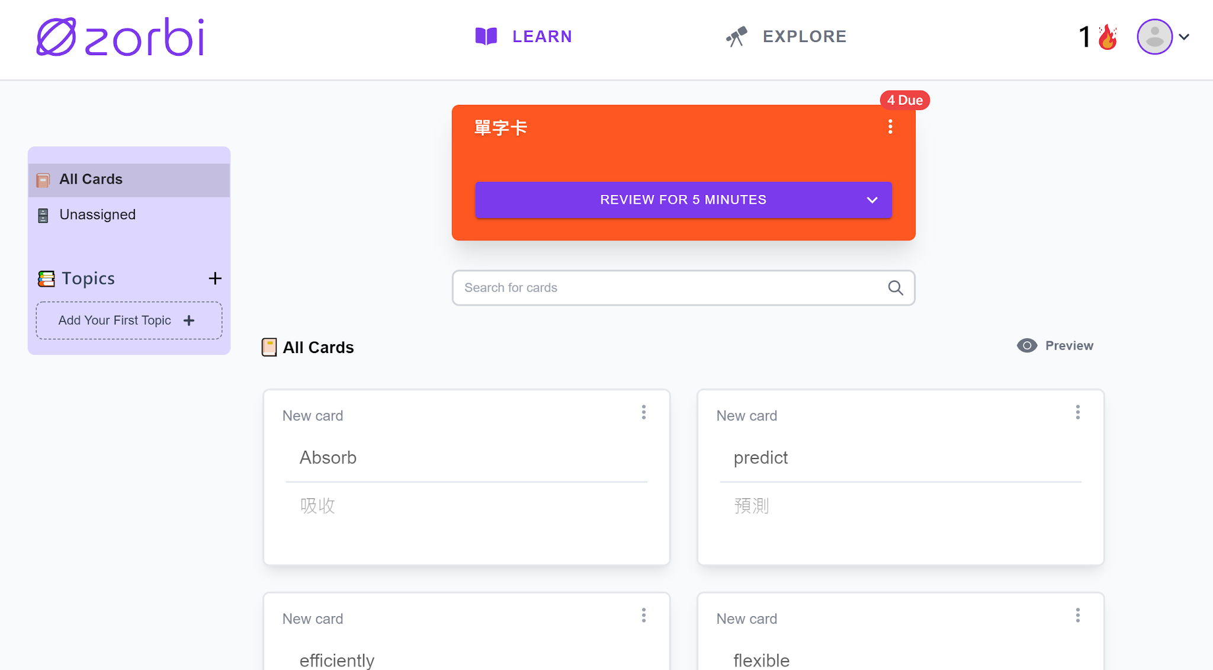Open the 單字卡 deck options menu

click(890, 126)
